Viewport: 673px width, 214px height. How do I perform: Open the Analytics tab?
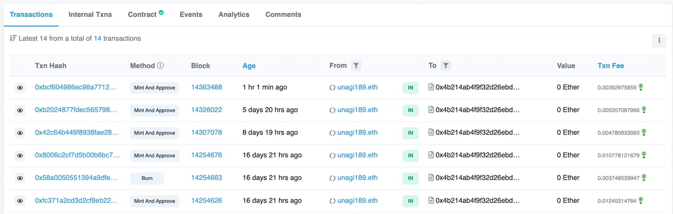click(x=234, y=15)
